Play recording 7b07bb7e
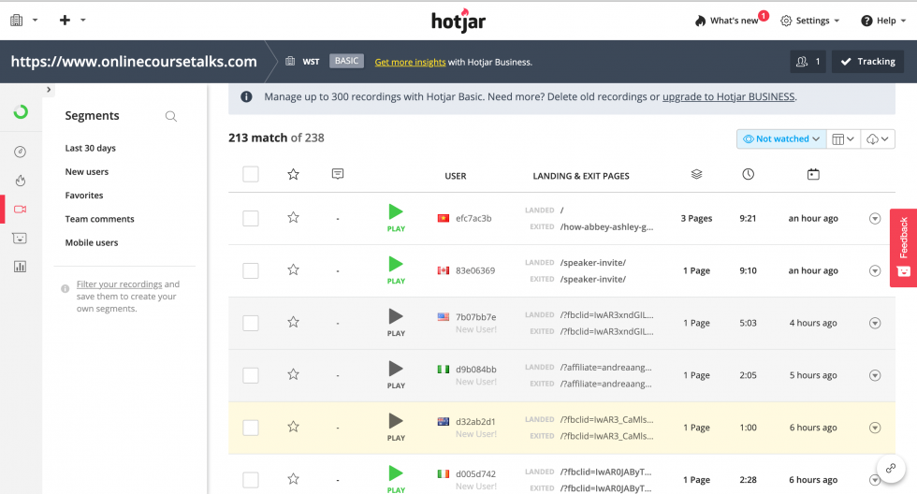 (x=396, y=323)
